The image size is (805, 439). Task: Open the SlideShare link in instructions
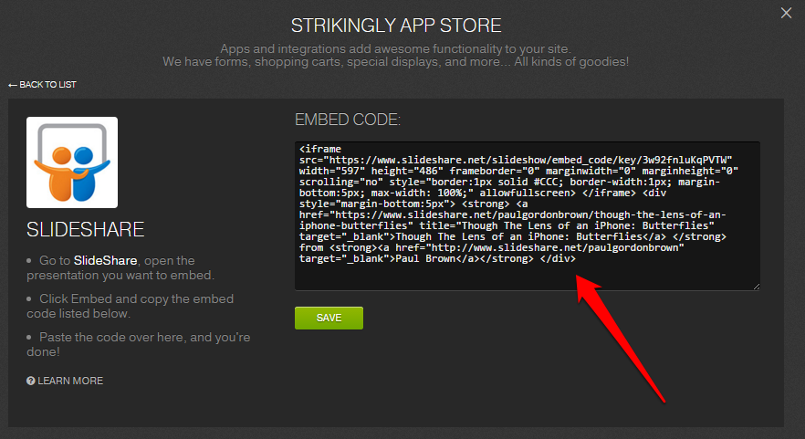[105, 260]
